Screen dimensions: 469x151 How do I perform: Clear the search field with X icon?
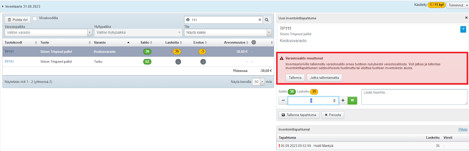(259, 20)
